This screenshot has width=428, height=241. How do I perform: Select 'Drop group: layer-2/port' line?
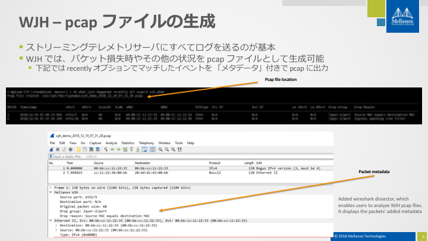pyautogui.click(x=83, y=211)
